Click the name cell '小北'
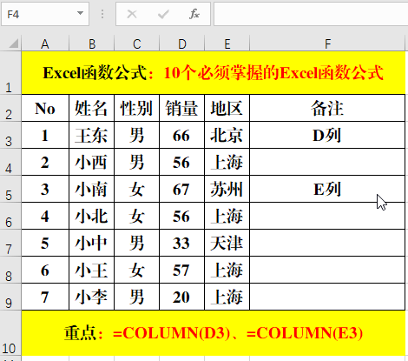This screenshot has width=408, height=361. (92, 216)
